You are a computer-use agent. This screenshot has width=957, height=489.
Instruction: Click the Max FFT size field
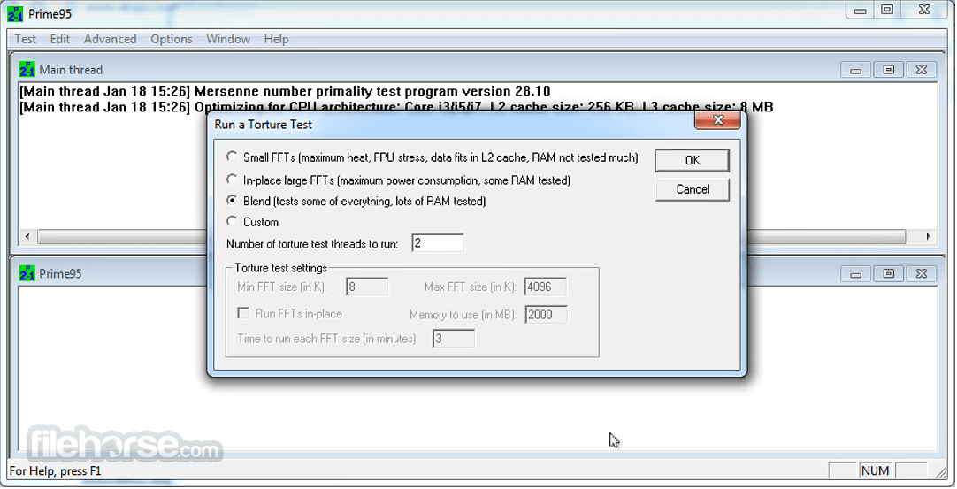click(x=545, y=287)
